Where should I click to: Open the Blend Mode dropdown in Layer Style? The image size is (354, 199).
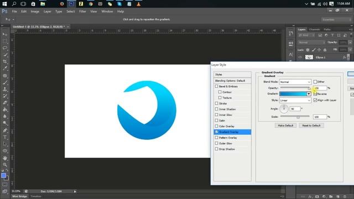coord(295,82)
